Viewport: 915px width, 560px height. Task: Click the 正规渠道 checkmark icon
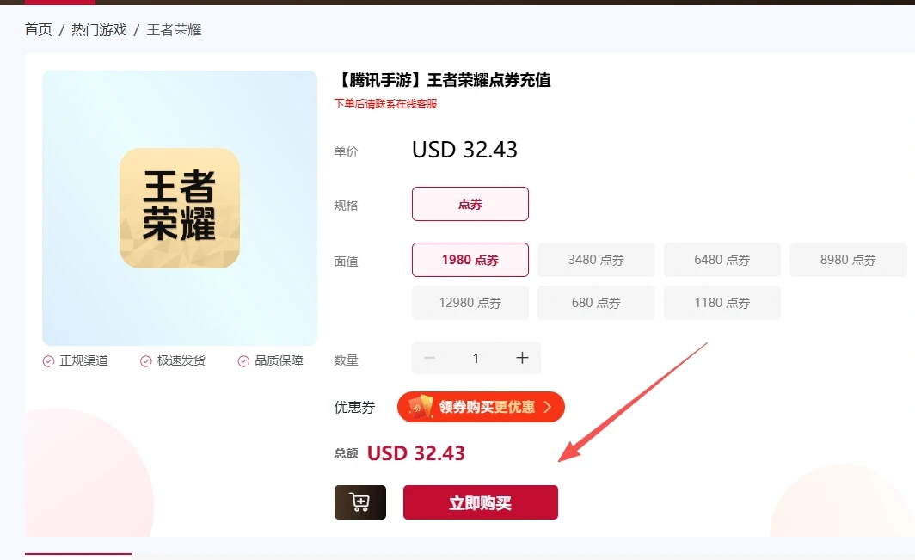[x=48, y=361]
